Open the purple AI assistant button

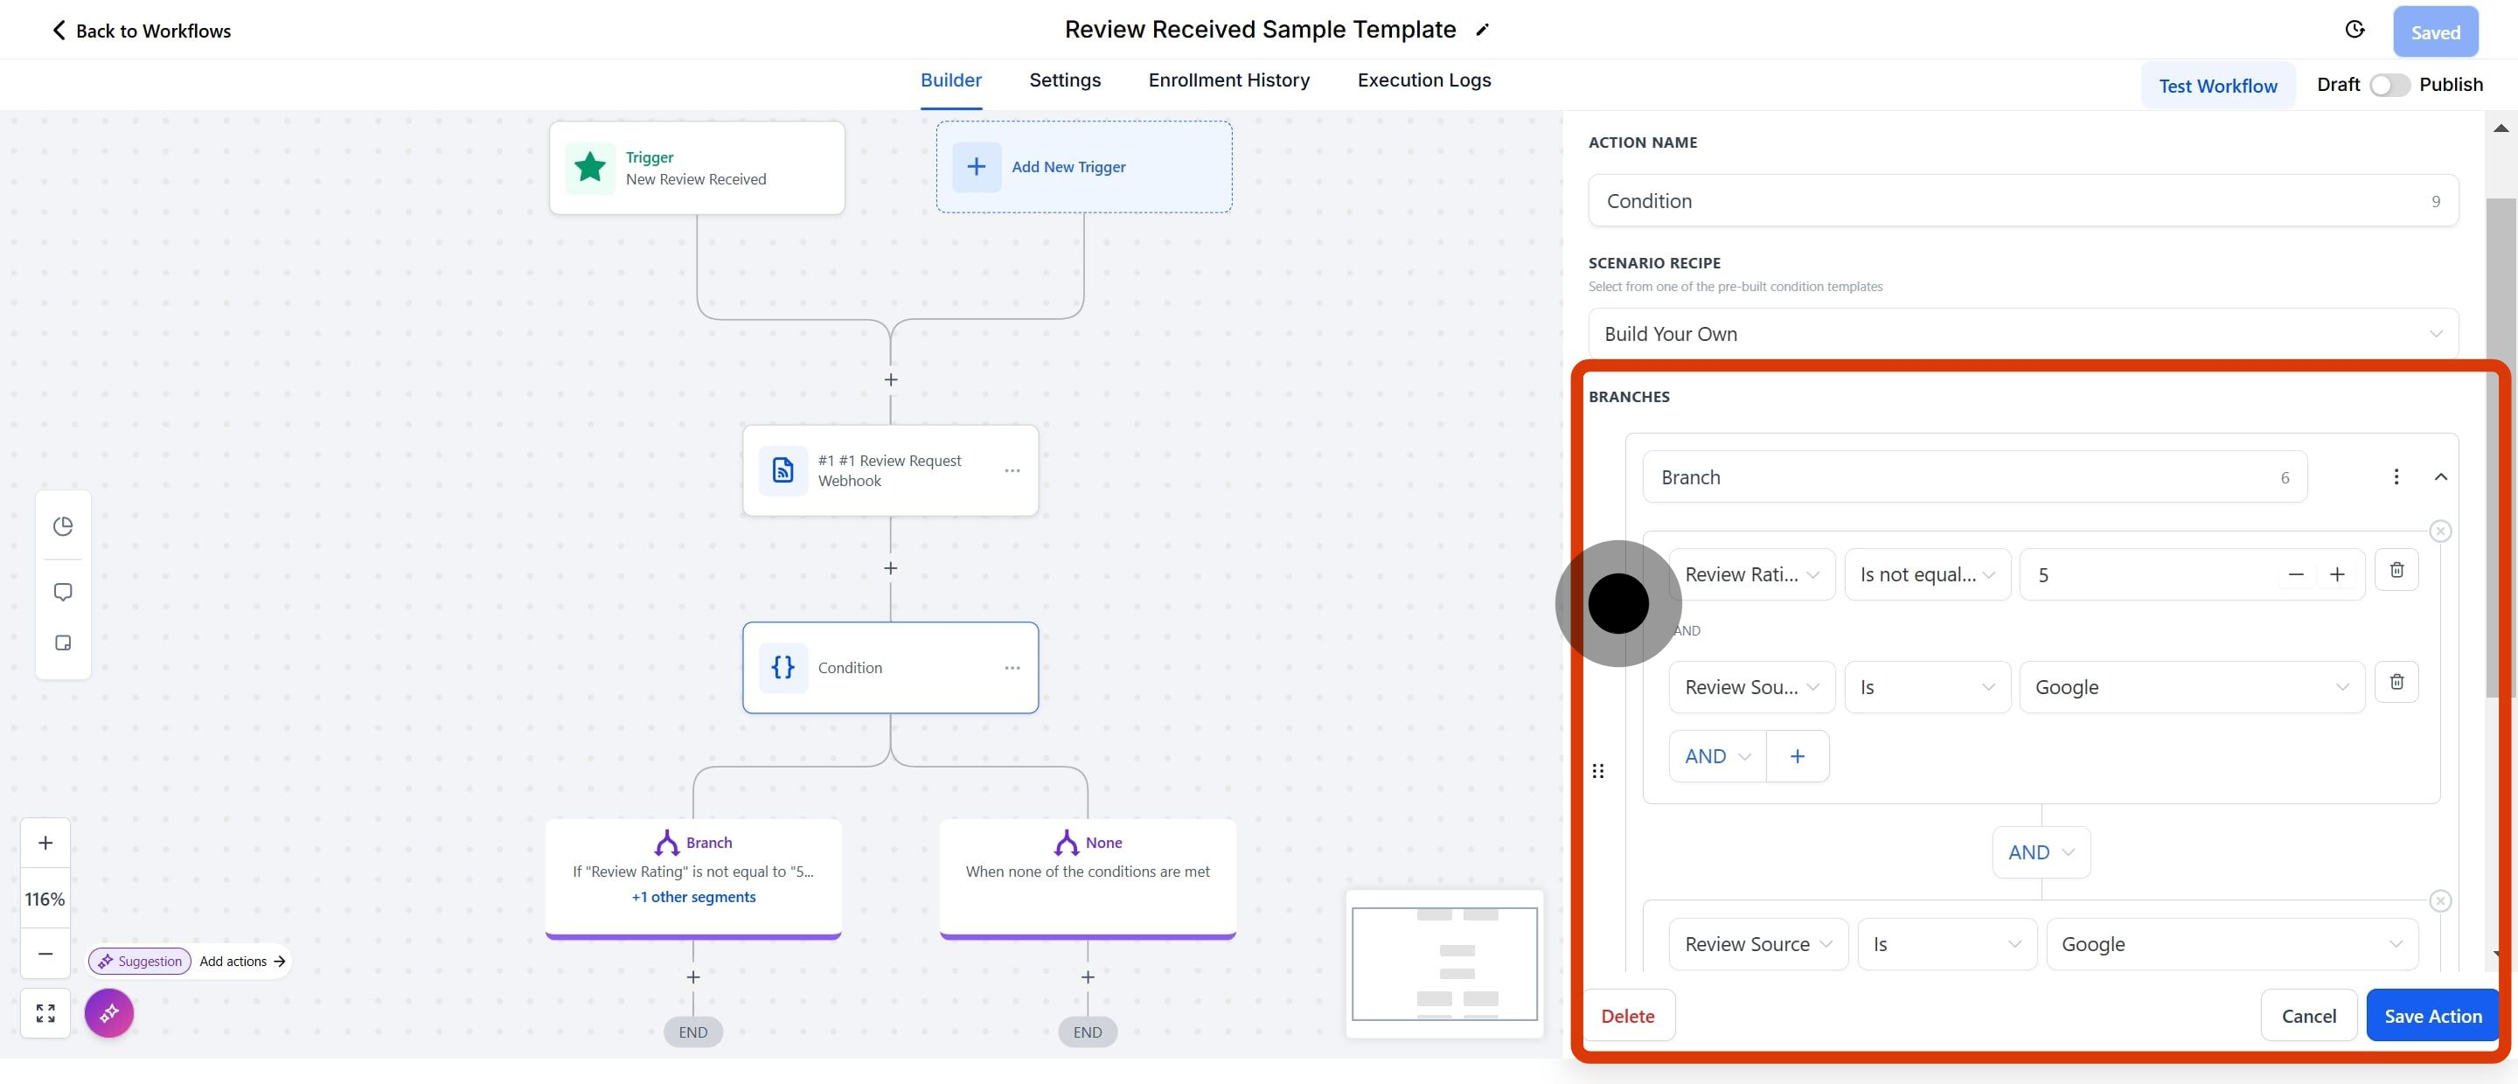click(108, 1012)
